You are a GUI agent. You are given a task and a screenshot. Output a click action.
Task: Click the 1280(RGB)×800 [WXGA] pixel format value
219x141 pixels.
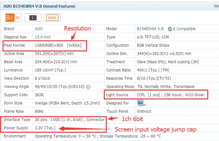coord(58,45)
